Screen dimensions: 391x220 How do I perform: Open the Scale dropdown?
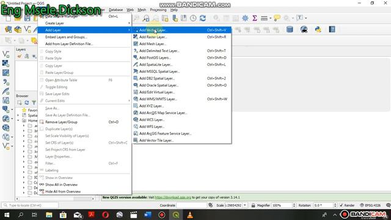[x=245, y=205]
